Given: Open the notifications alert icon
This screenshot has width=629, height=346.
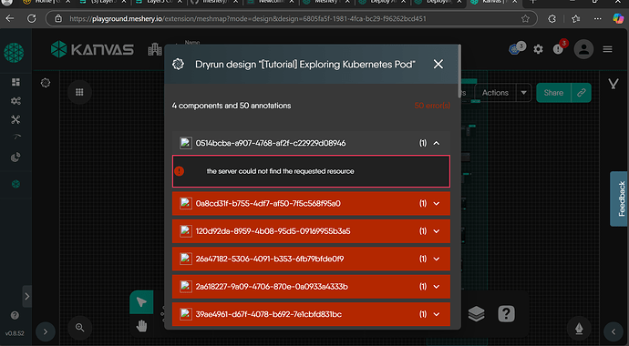Looking at the screenshot, I should [558, 49].
